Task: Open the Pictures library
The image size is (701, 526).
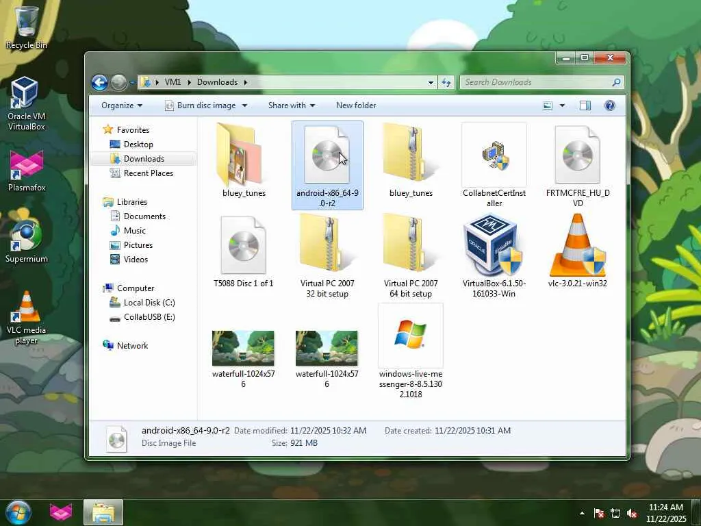Action: click(x=138, y=245)
